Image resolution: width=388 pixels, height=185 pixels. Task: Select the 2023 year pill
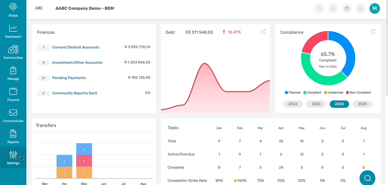click(316, 104)
